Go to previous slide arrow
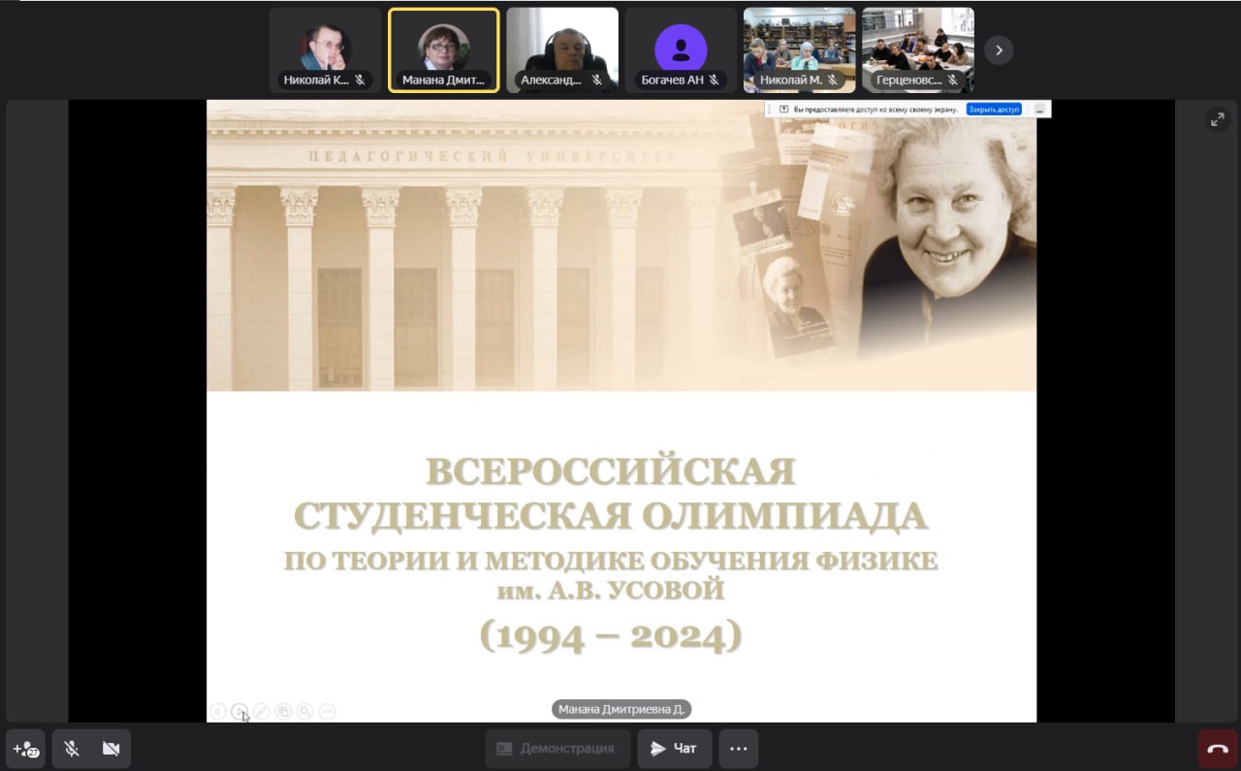 pyautogui.click(x=218, y=712)
